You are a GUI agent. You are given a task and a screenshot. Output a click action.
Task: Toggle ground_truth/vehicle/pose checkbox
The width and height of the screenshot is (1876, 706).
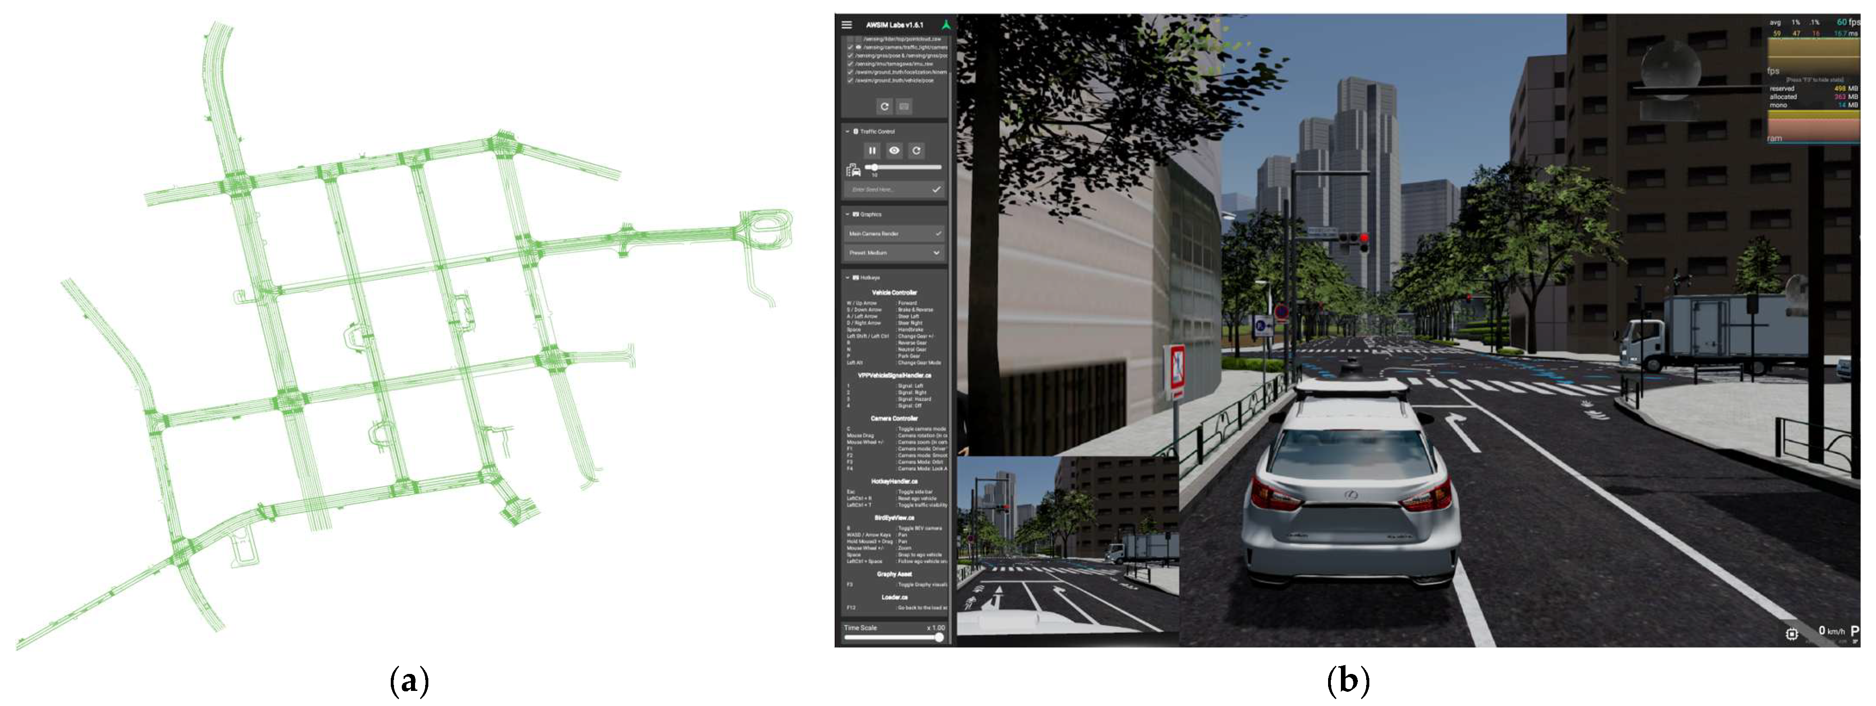coord(850,81)
